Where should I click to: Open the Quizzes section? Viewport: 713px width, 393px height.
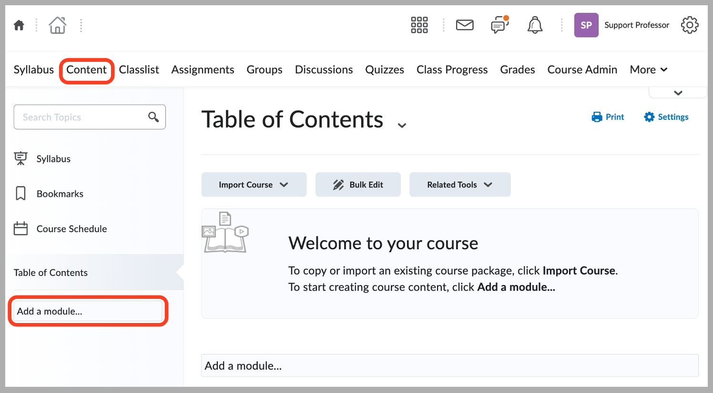(x=385, y=69)
